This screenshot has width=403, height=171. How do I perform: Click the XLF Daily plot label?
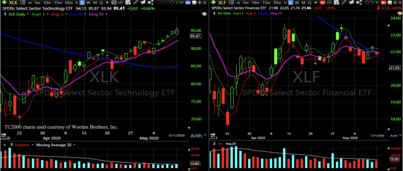point(224,13)
